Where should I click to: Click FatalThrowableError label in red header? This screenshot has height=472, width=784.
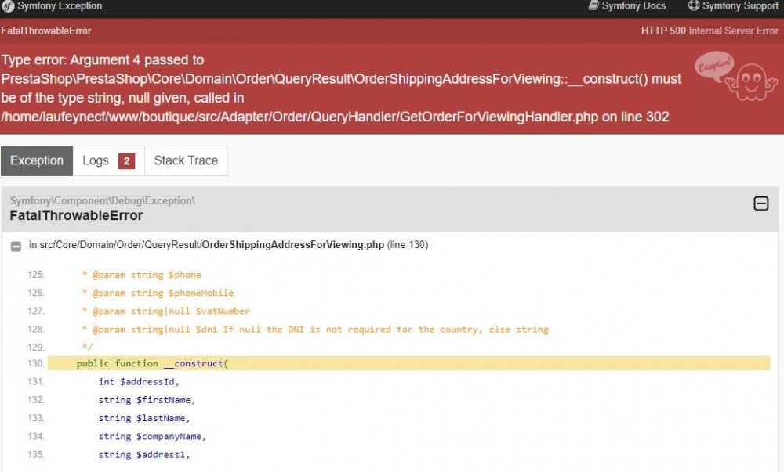click(46, 31)
